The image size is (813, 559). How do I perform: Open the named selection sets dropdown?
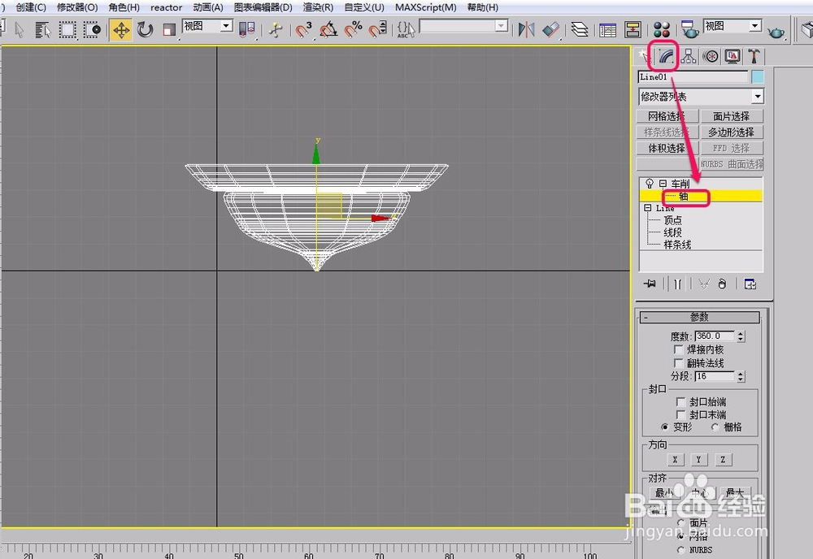click(463, 26)
